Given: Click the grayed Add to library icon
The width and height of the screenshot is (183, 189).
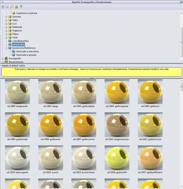Looking at the screenshot, I should tap(3, 7).
